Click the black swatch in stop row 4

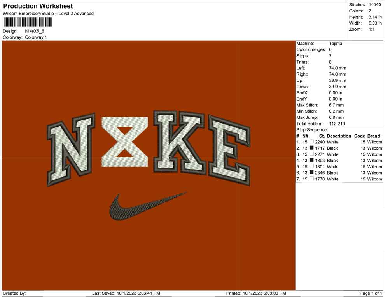(x=311, y=160)
